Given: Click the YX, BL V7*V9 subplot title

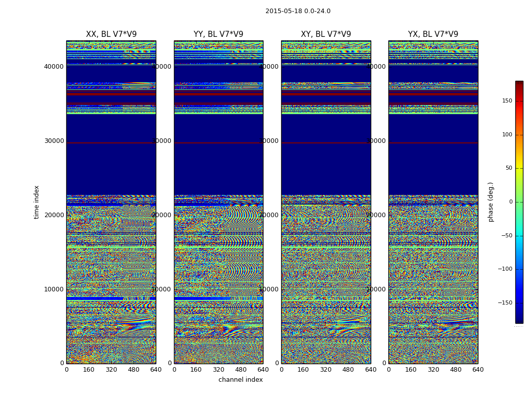Looking at the screenshot, I should pyautogui.click(x=433, y=34).
